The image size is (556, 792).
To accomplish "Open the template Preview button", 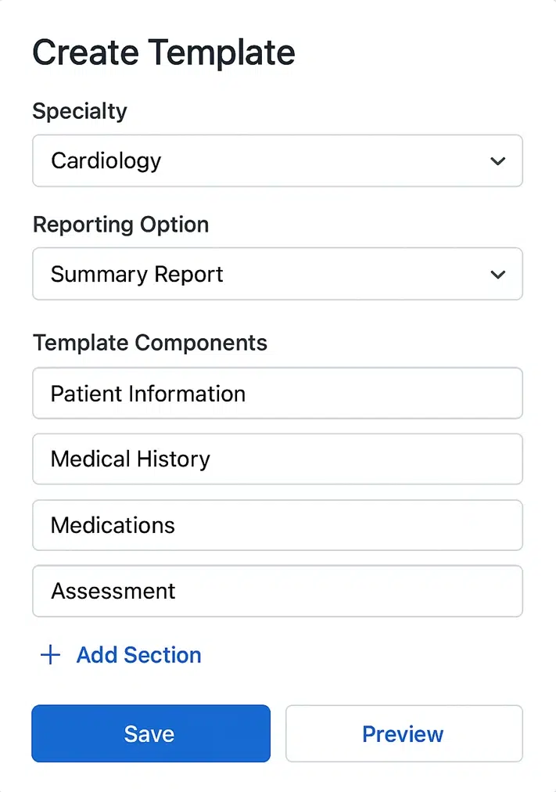I will (x=404, y=734).
